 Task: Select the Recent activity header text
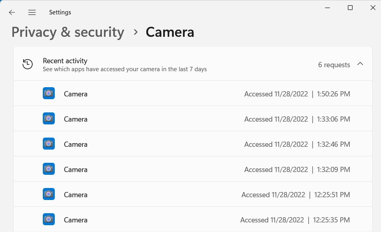point(65,61)
